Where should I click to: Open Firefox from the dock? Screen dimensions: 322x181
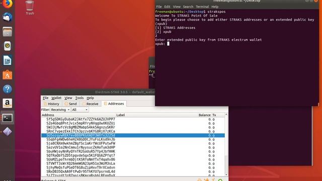coord(7,4)
